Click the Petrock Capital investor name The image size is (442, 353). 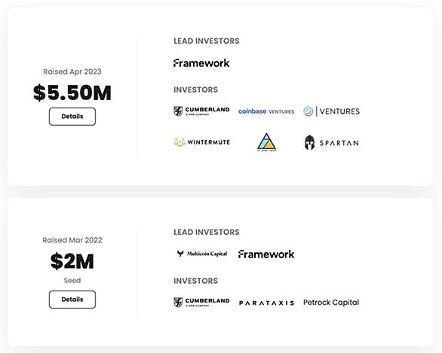point(331,303)
